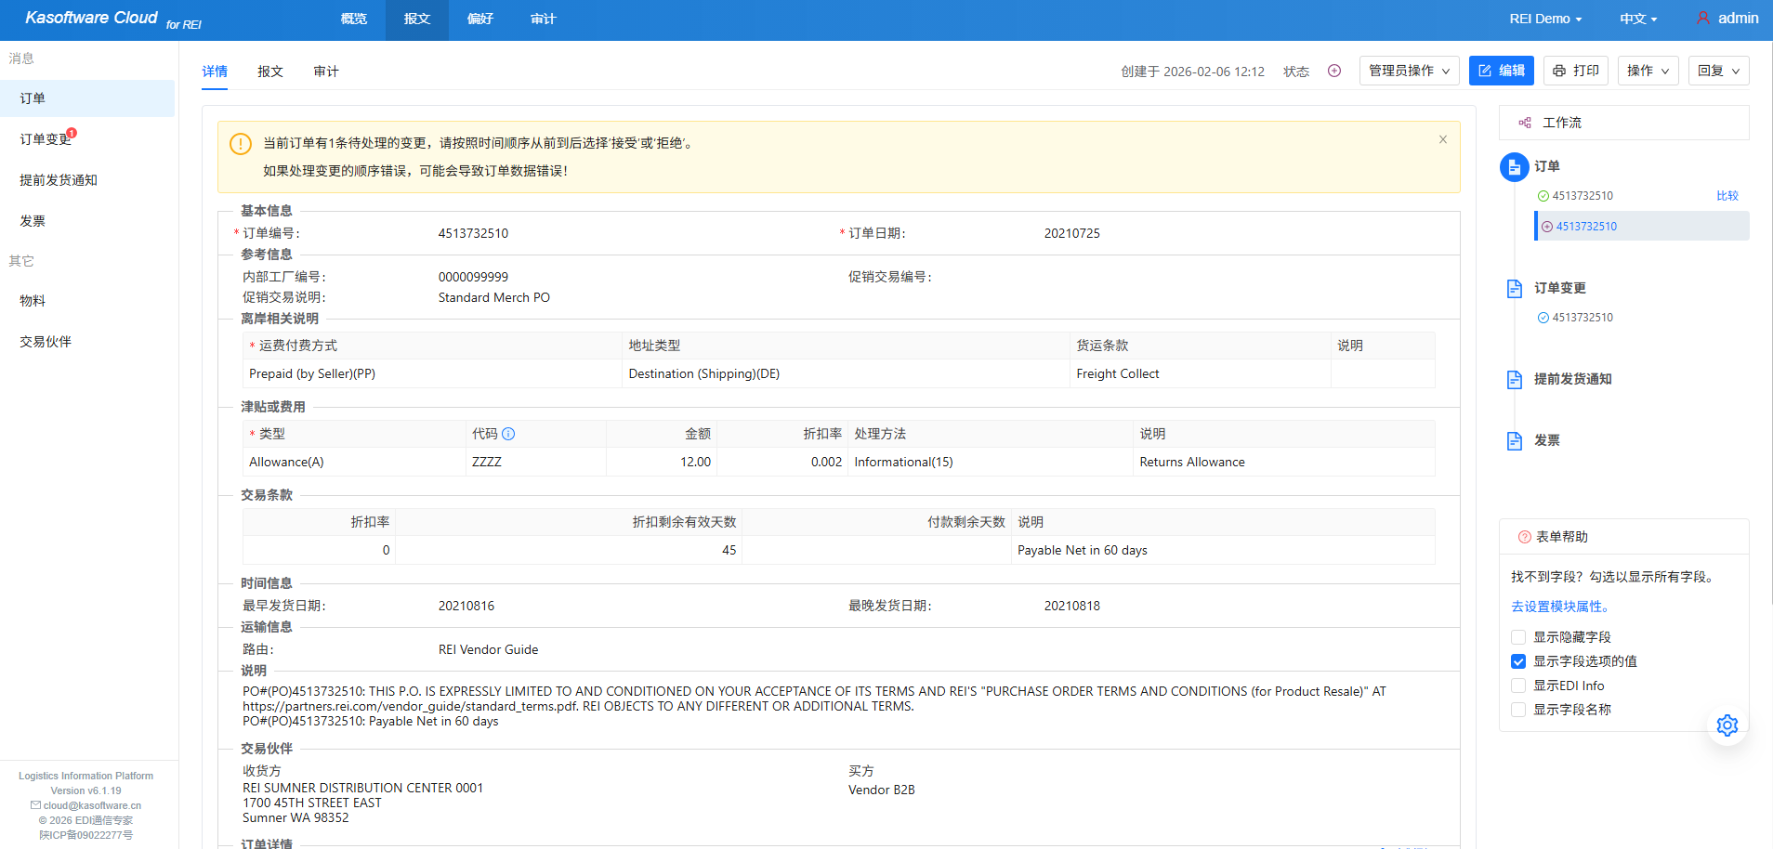Click the 提前发货通知 workflow document icon

1514,380
